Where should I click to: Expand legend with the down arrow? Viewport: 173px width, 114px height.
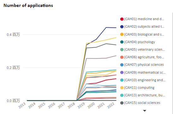tap(145, 111)
